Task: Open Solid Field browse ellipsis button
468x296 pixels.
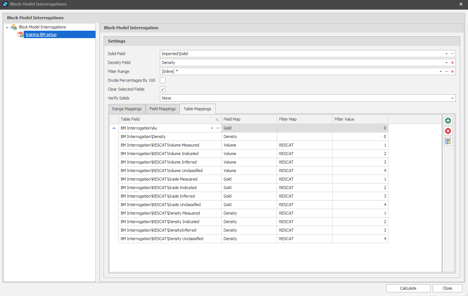Action: pyautogui.click(x=452, y=54)
